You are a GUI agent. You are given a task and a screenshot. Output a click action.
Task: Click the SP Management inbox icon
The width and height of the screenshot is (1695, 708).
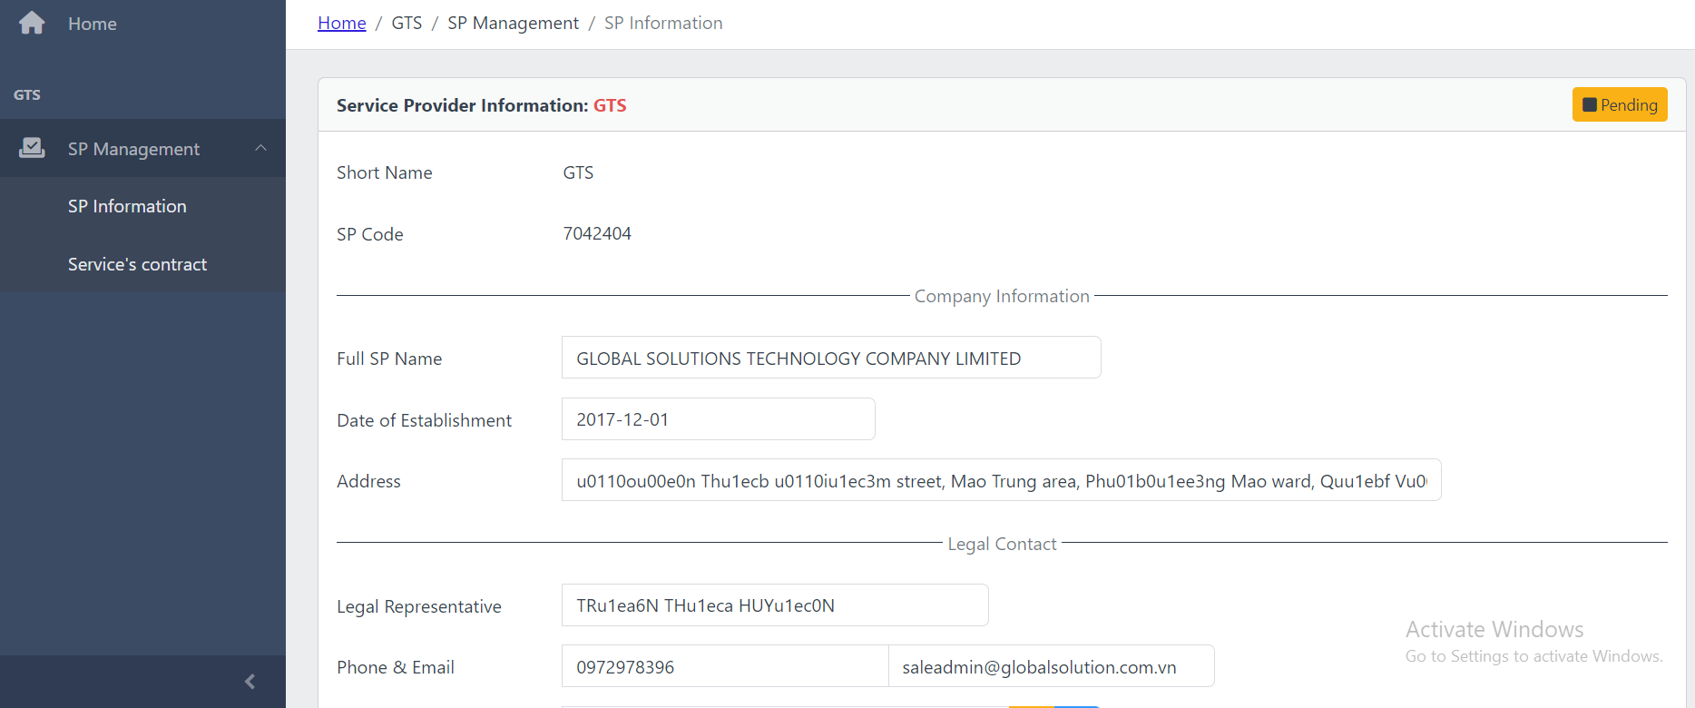(x=32, y=148)
